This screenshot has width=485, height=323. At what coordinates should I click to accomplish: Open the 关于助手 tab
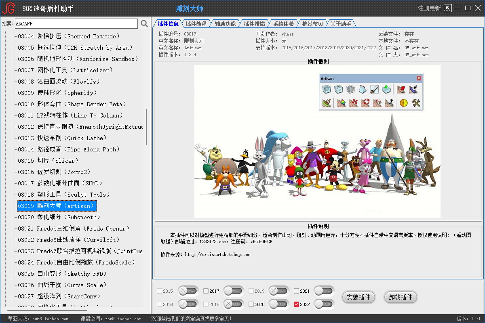tap(341, 24)
